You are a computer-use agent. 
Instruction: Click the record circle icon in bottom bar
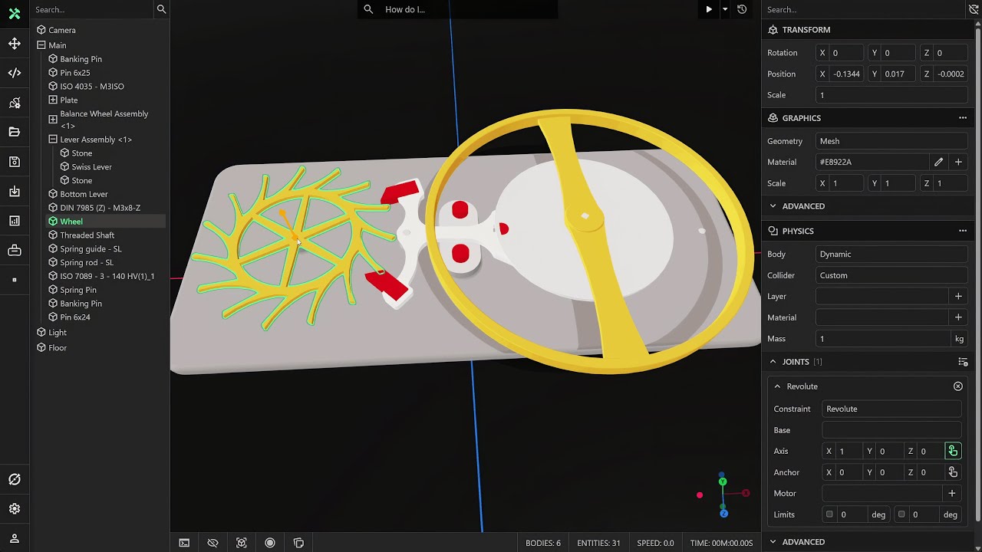point(270,543)
